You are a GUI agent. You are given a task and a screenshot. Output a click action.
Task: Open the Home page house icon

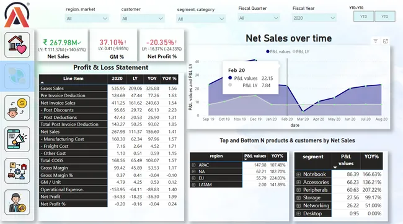click(x=17, y=45)
